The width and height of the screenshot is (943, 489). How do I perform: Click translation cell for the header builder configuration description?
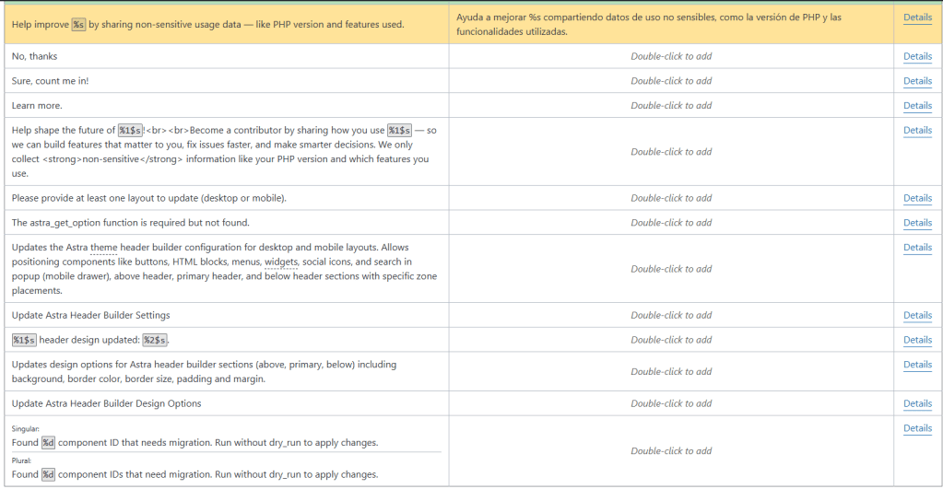pos(670,269)
